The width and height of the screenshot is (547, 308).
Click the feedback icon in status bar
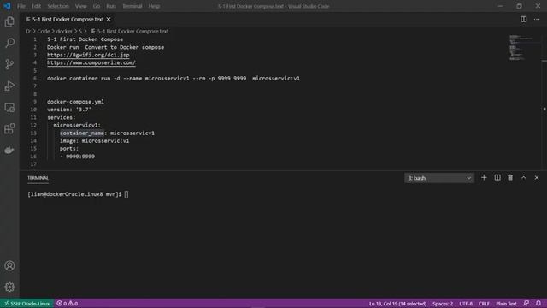526,304
